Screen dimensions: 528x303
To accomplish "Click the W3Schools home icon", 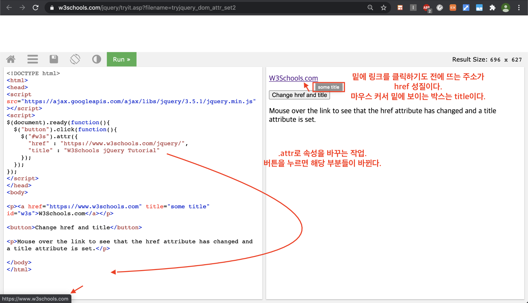I will 11,59.
